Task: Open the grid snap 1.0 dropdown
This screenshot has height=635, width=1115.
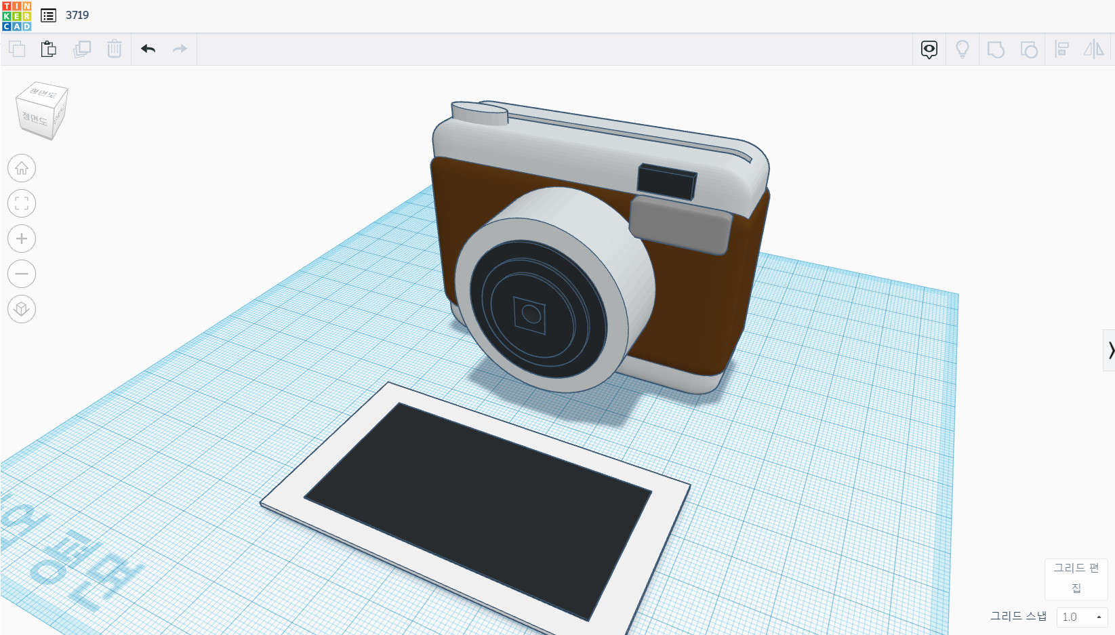Action: pos(1082,617)
